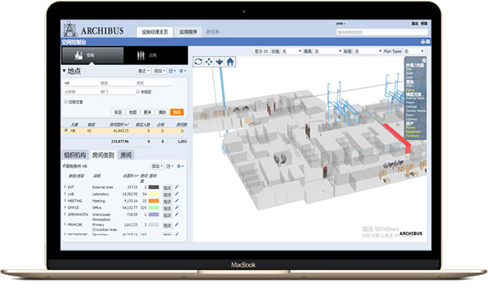Toggle the 未指定 checkbox
The width and height of the screenshot is (488, 305).
139,91
